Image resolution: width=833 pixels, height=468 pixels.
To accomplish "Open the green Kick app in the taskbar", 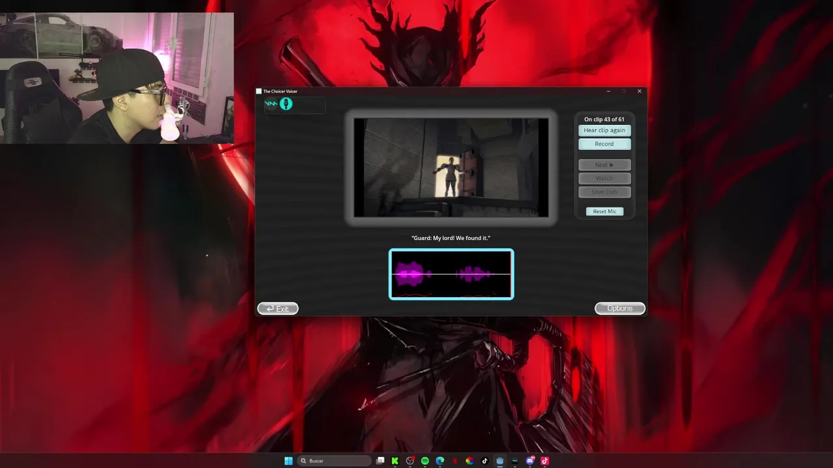I will tap(395, 461).
